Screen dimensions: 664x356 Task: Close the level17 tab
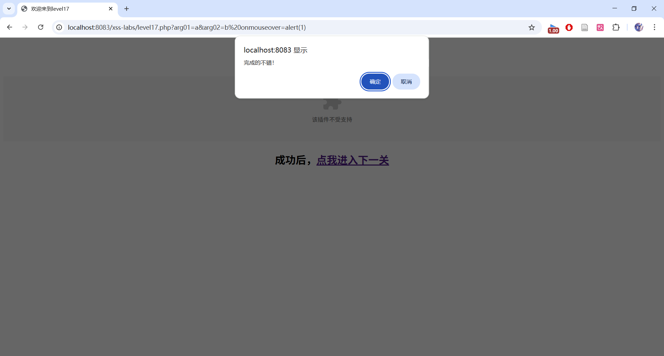point(111,9)
